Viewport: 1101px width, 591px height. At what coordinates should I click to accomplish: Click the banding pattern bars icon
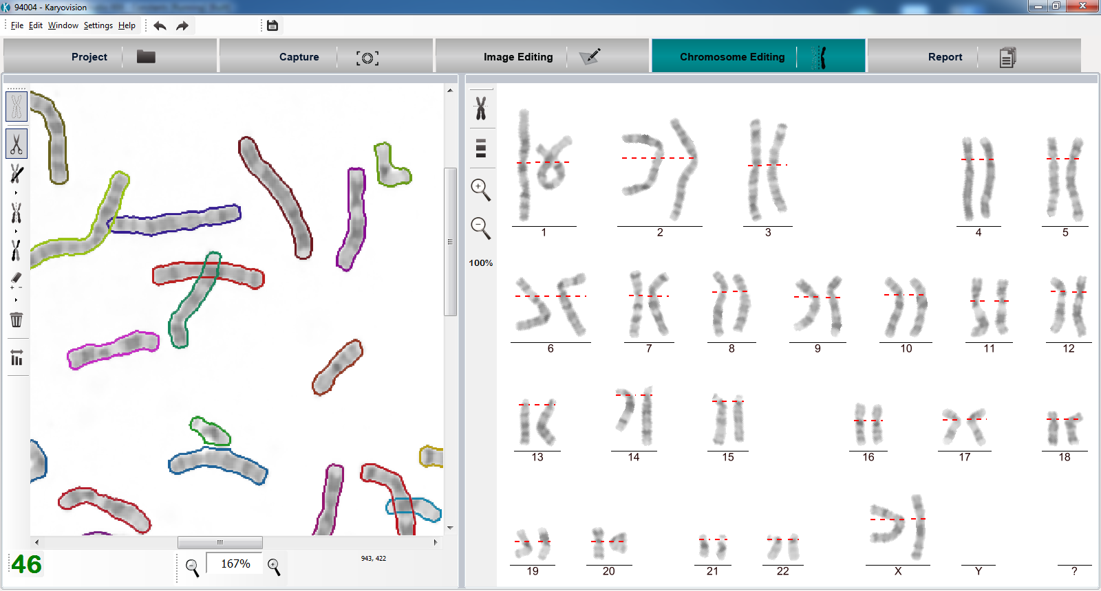481,148
